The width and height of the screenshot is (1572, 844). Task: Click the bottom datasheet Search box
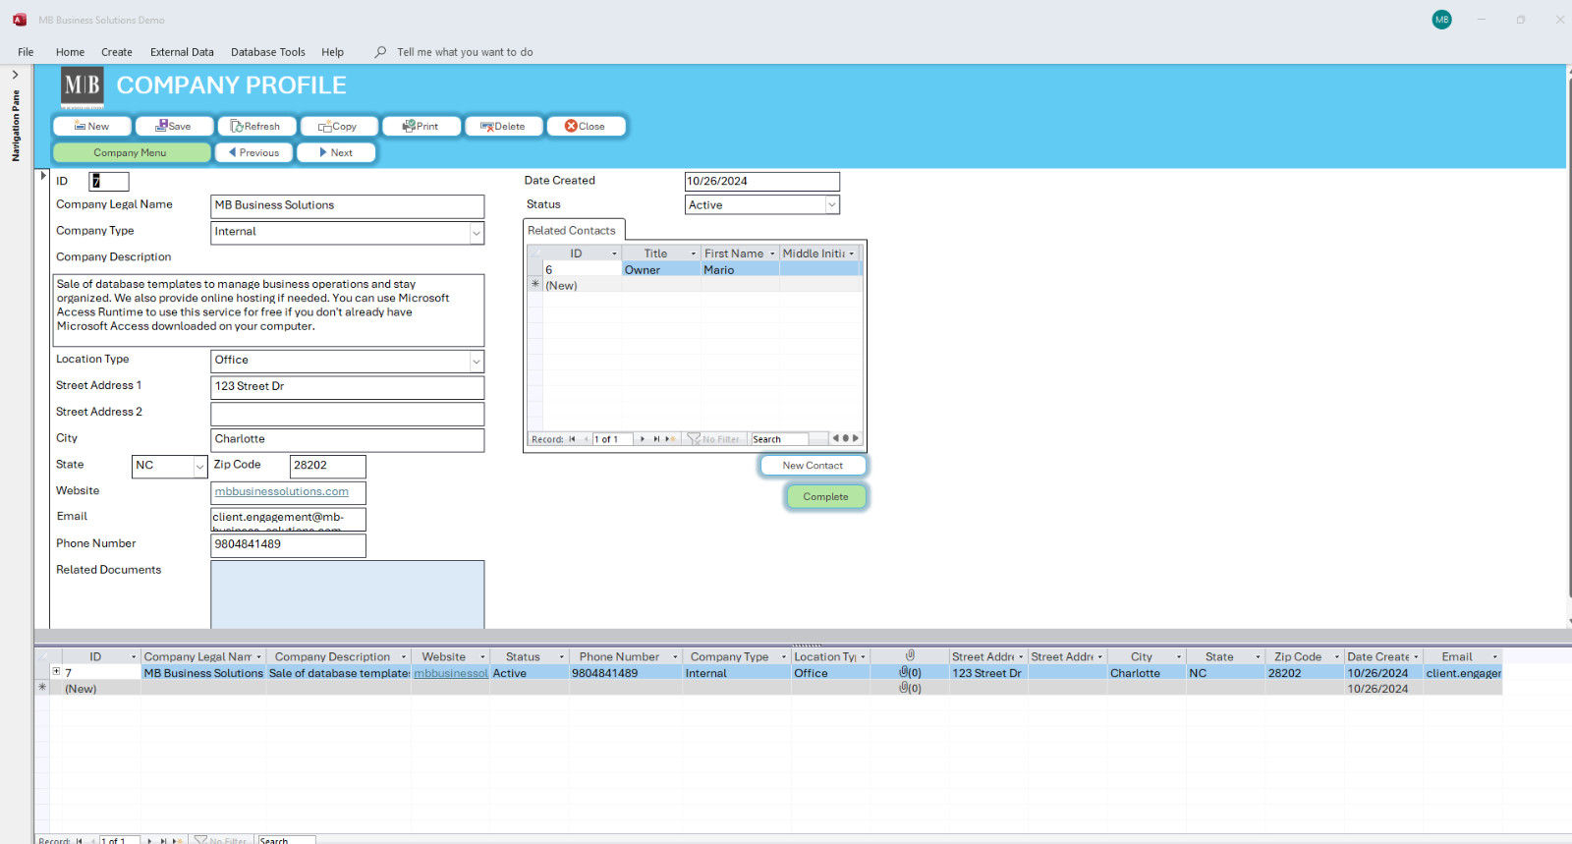tap(286, 840)
